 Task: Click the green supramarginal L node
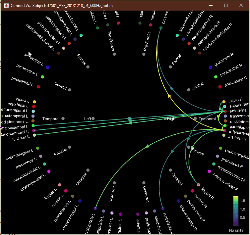(x=37, y=148)
